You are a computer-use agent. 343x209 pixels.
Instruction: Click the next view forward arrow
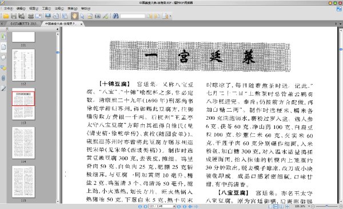coord(196,206)
